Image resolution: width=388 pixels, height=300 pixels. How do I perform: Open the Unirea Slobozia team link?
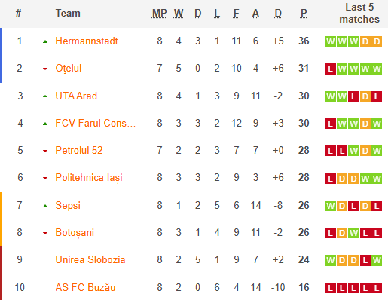[90, 259]
